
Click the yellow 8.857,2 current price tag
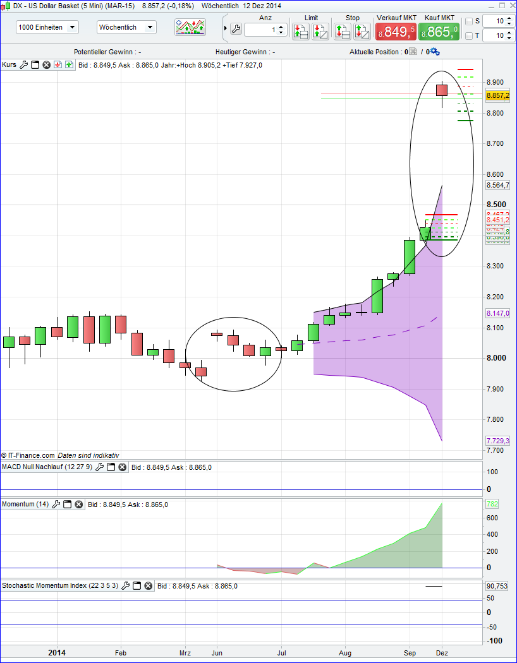click(x=497, y=95)
